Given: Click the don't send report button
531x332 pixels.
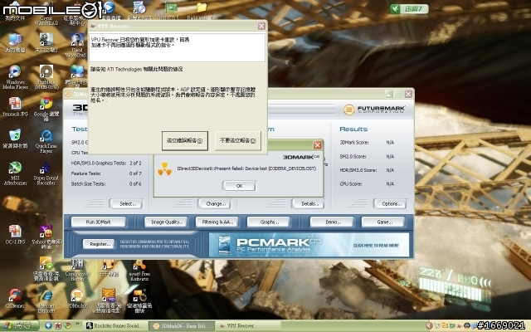Looking at the screenshot, I should (x=238, y=140).
